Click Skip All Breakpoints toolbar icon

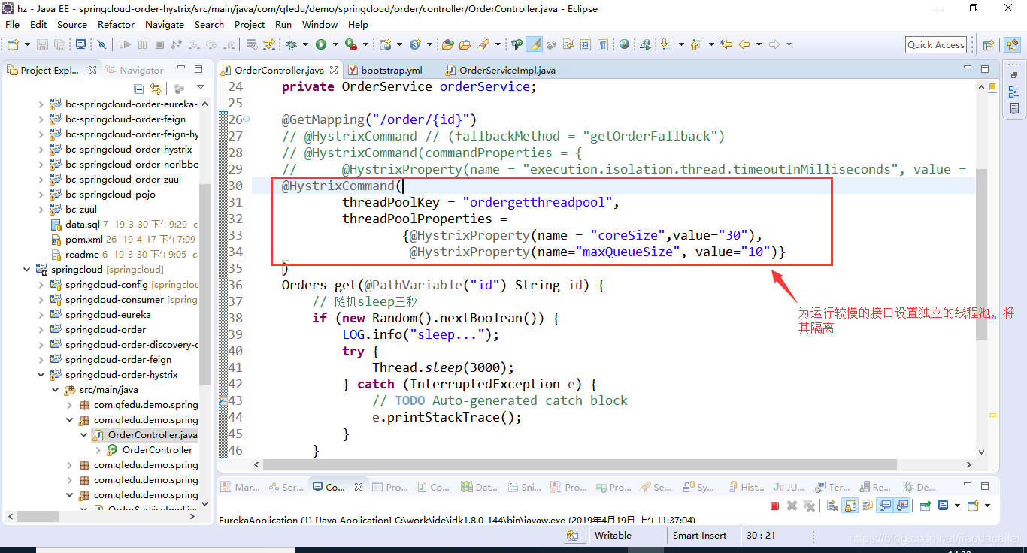[x=101, y=45]
